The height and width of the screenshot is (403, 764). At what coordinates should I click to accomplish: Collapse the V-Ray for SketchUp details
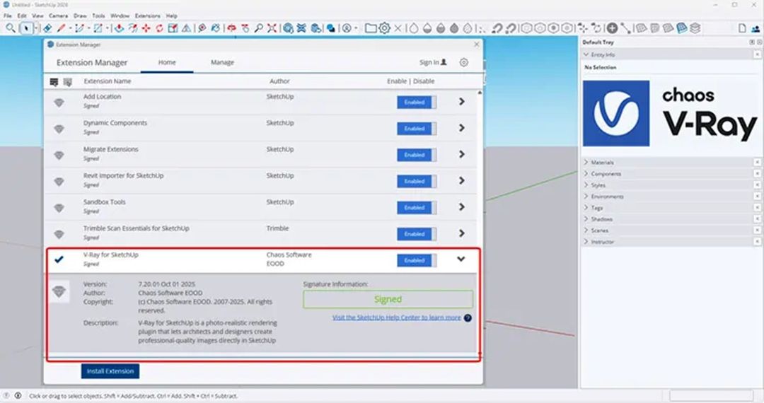(x=461, y=259)
